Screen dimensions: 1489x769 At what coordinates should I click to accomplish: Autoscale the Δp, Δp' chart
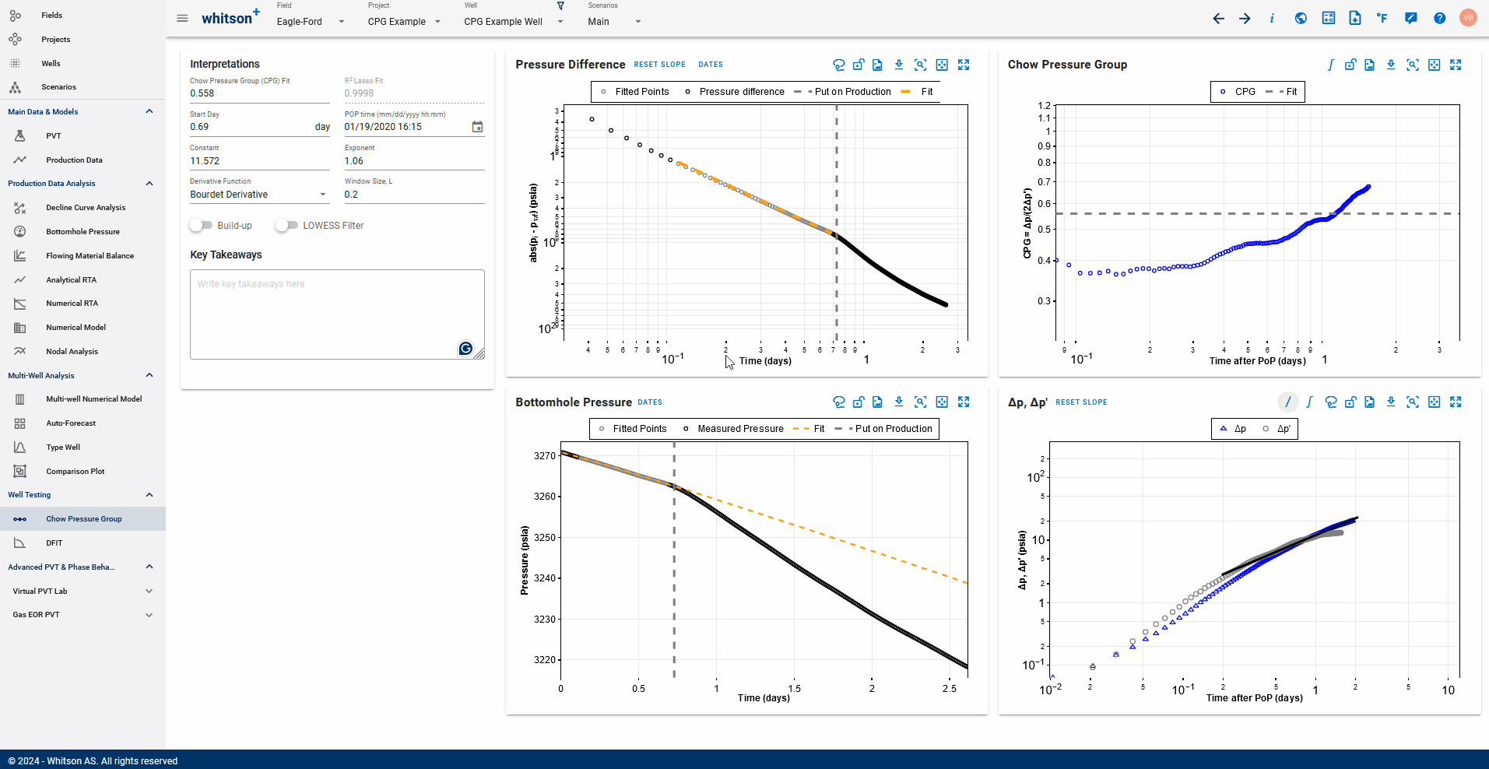[1435, 402]
